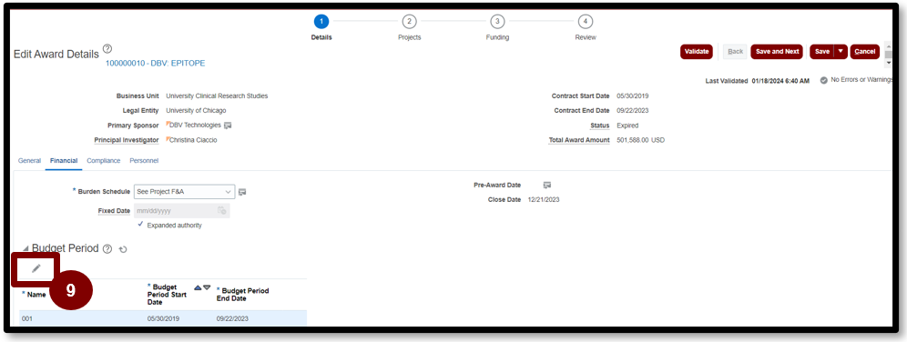This screenshot has height=342, width=907.
Task: Open the Personnel tab
Action: tap(144, 161)
